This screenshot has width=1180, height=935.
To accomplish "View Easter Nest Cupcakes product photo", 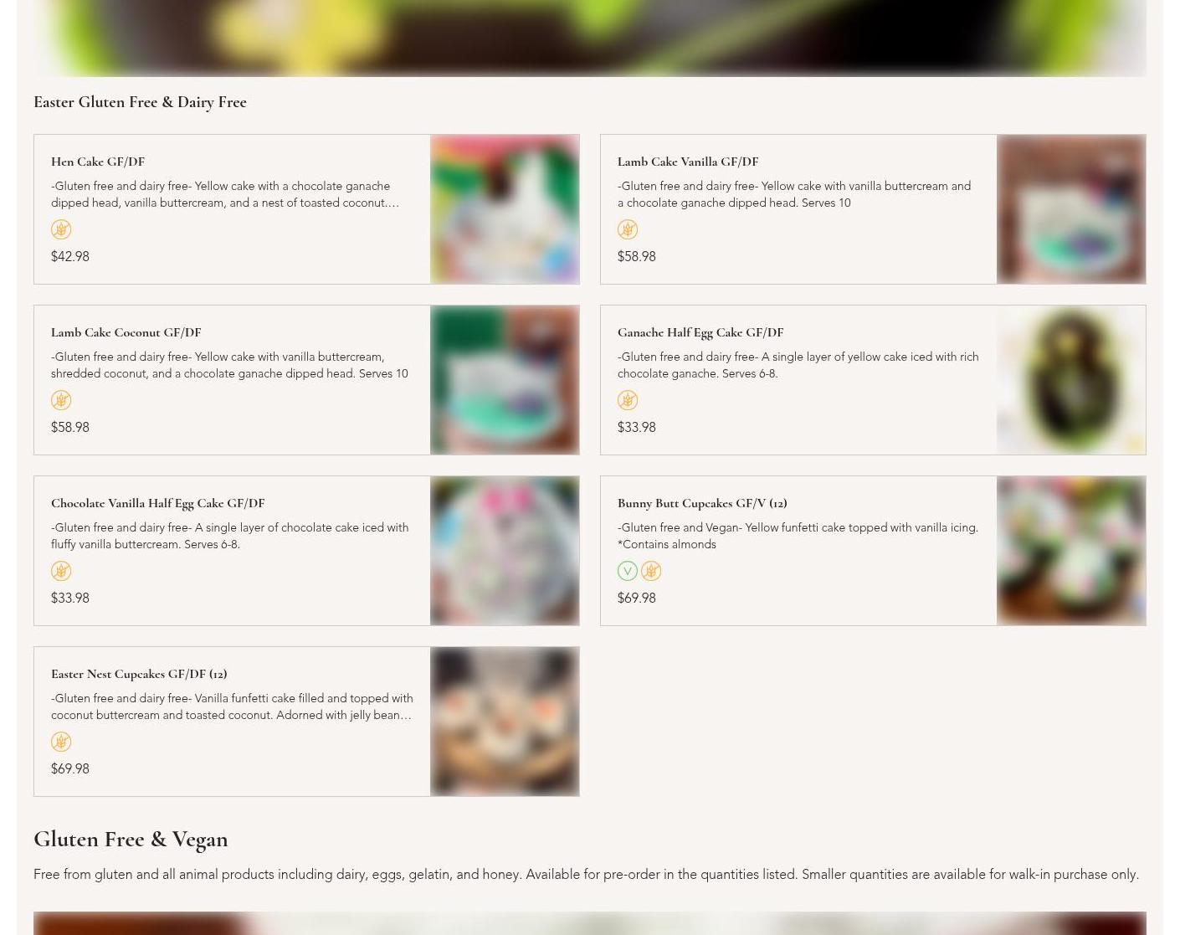I will coord(505,722).
